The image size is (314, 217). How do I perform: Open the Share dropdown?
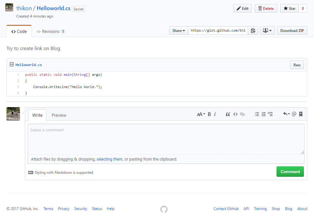178,30
